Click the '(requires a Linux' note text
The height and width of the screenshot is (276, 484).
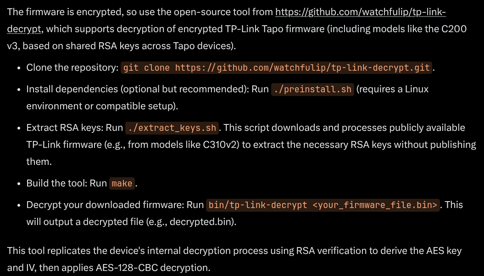[x=392, y=89]
